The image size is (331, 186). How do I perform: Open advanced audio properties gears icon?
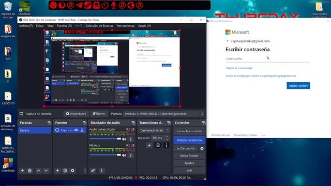(x=93, y=171)
